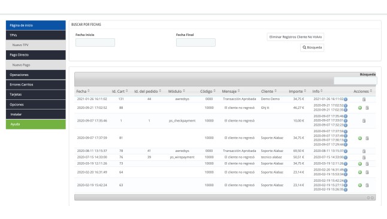Sort by Id. del pedido arrows
This screenshot has height=219, width=387.
coord(160,91)
